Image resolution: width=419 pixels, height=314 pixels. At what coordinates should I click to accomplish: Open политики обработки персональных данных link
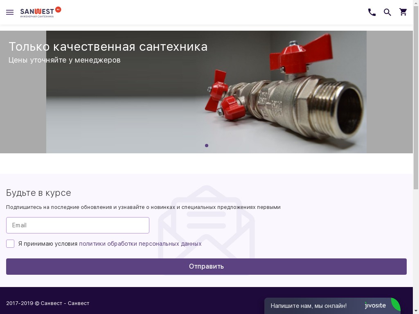(140, 244)
